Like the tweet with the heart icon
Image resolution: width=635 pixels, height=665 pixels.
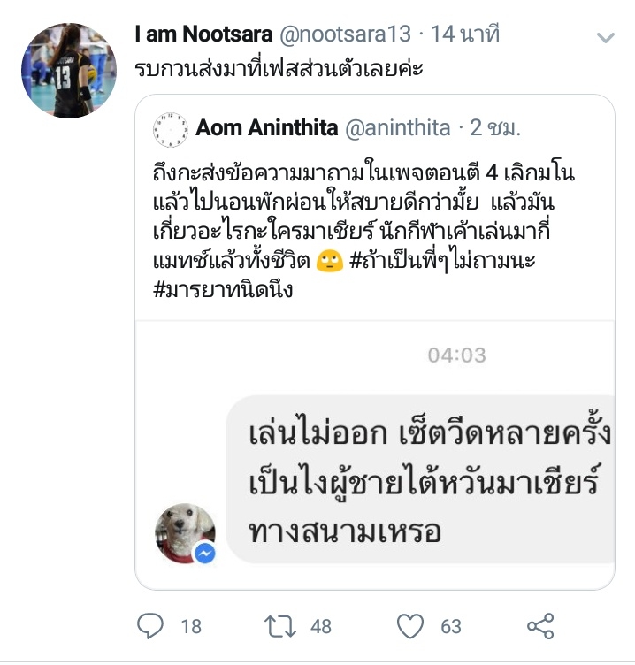coord(410,626)
